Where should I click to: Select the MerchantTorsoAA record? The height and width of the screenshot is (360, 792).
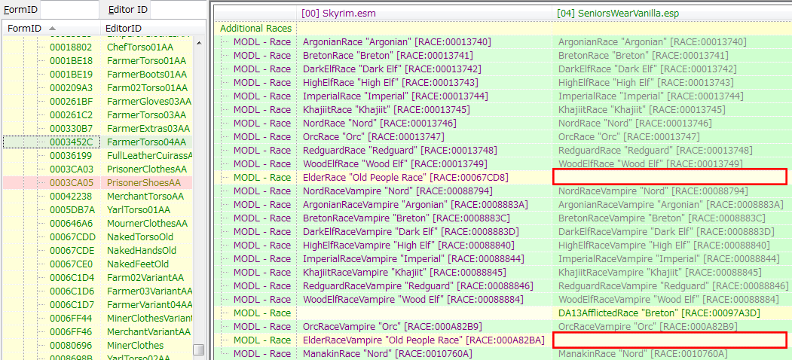click(145, 197)
